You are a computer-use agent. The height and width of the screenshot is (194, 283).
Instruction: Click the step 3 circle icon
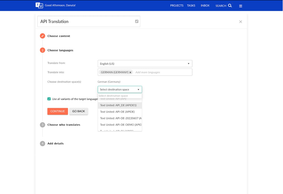click(42, 125)
